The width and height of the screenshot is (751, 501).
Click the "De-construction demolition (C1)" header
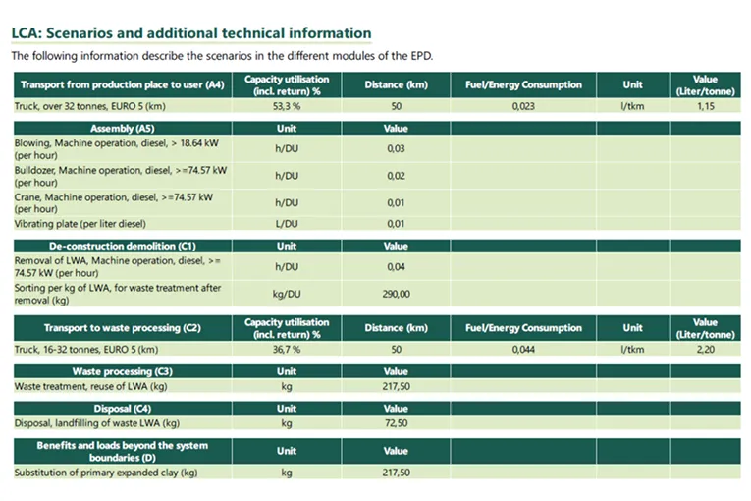pos(123,246)
